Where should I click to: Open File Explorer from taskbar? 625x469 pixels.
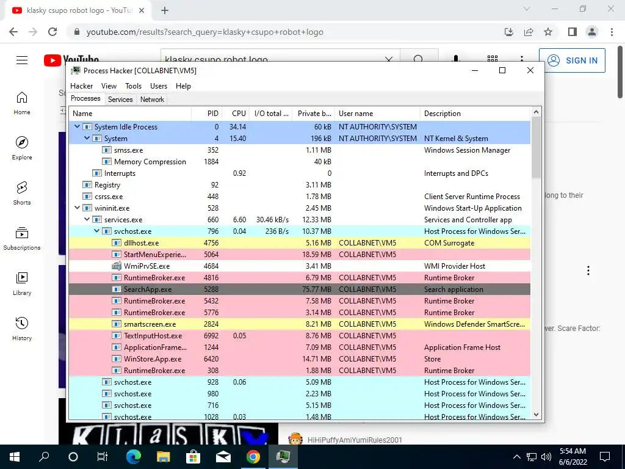point(164,457)
